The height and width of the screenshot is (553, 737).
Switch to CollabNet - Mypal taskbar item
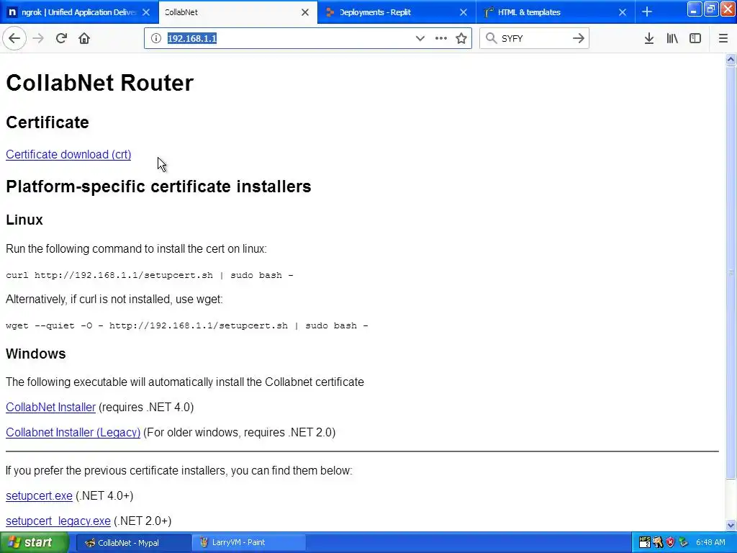(133, 543)
